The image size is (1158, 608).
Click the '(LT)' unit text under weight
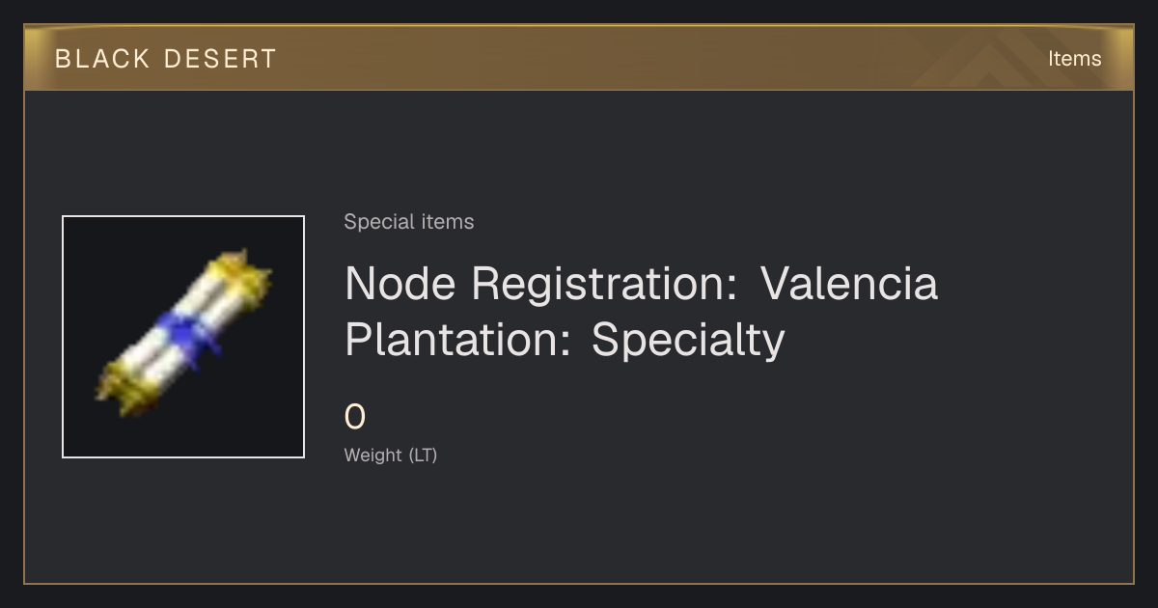coord(423,456)
